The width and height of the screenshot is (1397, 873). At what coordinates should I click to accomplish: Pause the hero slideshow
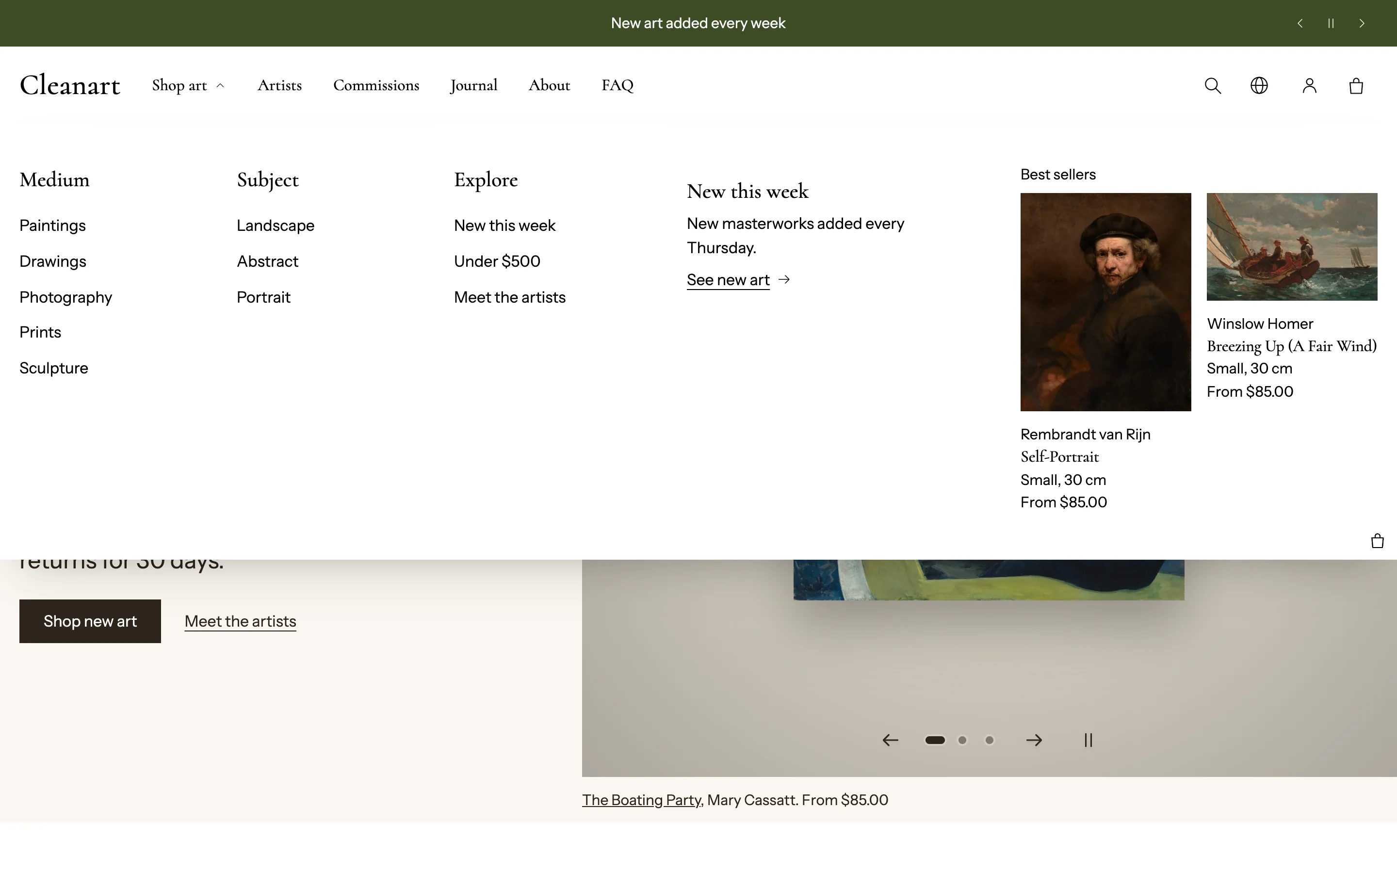[1088, 740]
